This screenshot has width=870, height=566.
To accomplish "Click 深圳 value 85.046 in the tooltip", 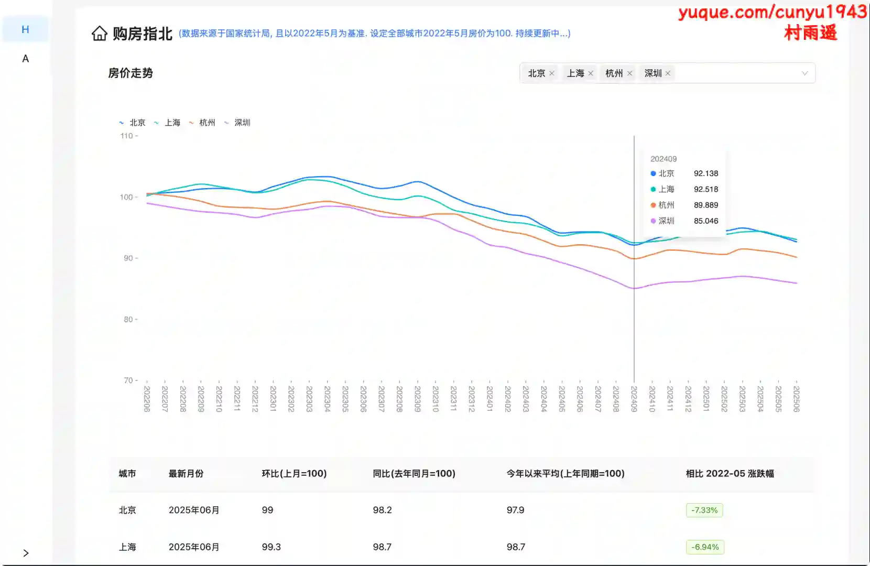I will click(x=706, y=221).
